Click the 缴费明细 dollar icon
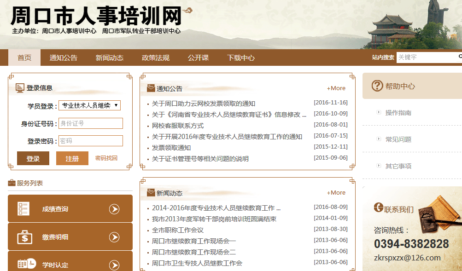462x271 pixels. 24,237
